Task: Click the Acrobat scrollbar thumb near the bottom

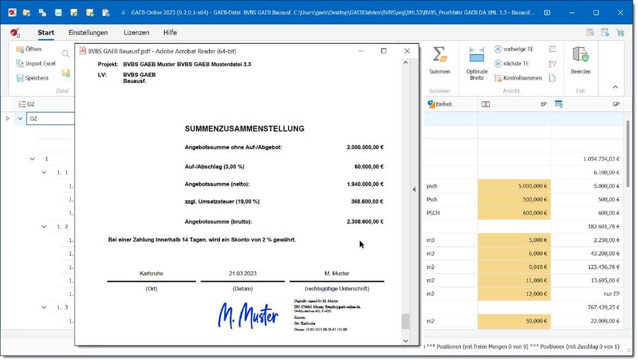Action: [x=405, y=321]
